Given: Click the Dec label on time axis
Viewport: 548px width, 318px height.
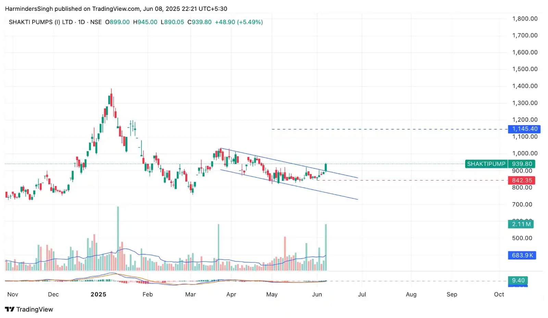Looking at the screenshot, I should (x=53, y=294).
